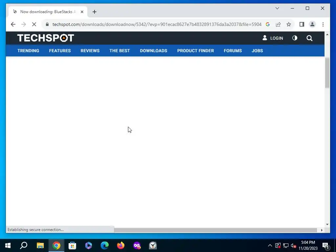Click the scroll down arrow
Viewport: 336px width, 252px height.
[x=327, y=224]
